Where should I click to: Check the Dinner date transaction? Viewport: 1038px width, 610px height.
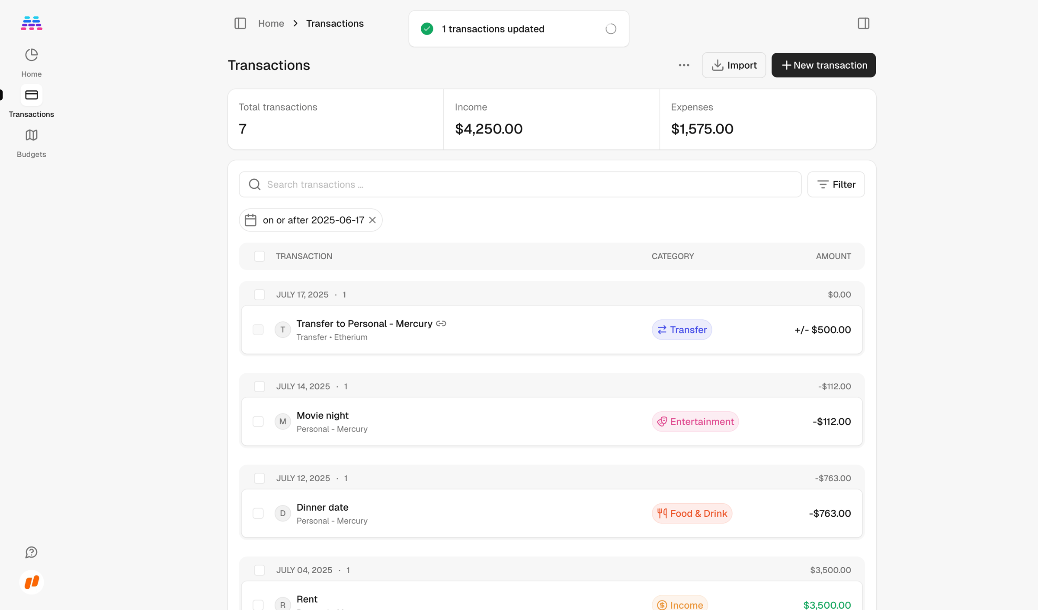pos(258,513)
